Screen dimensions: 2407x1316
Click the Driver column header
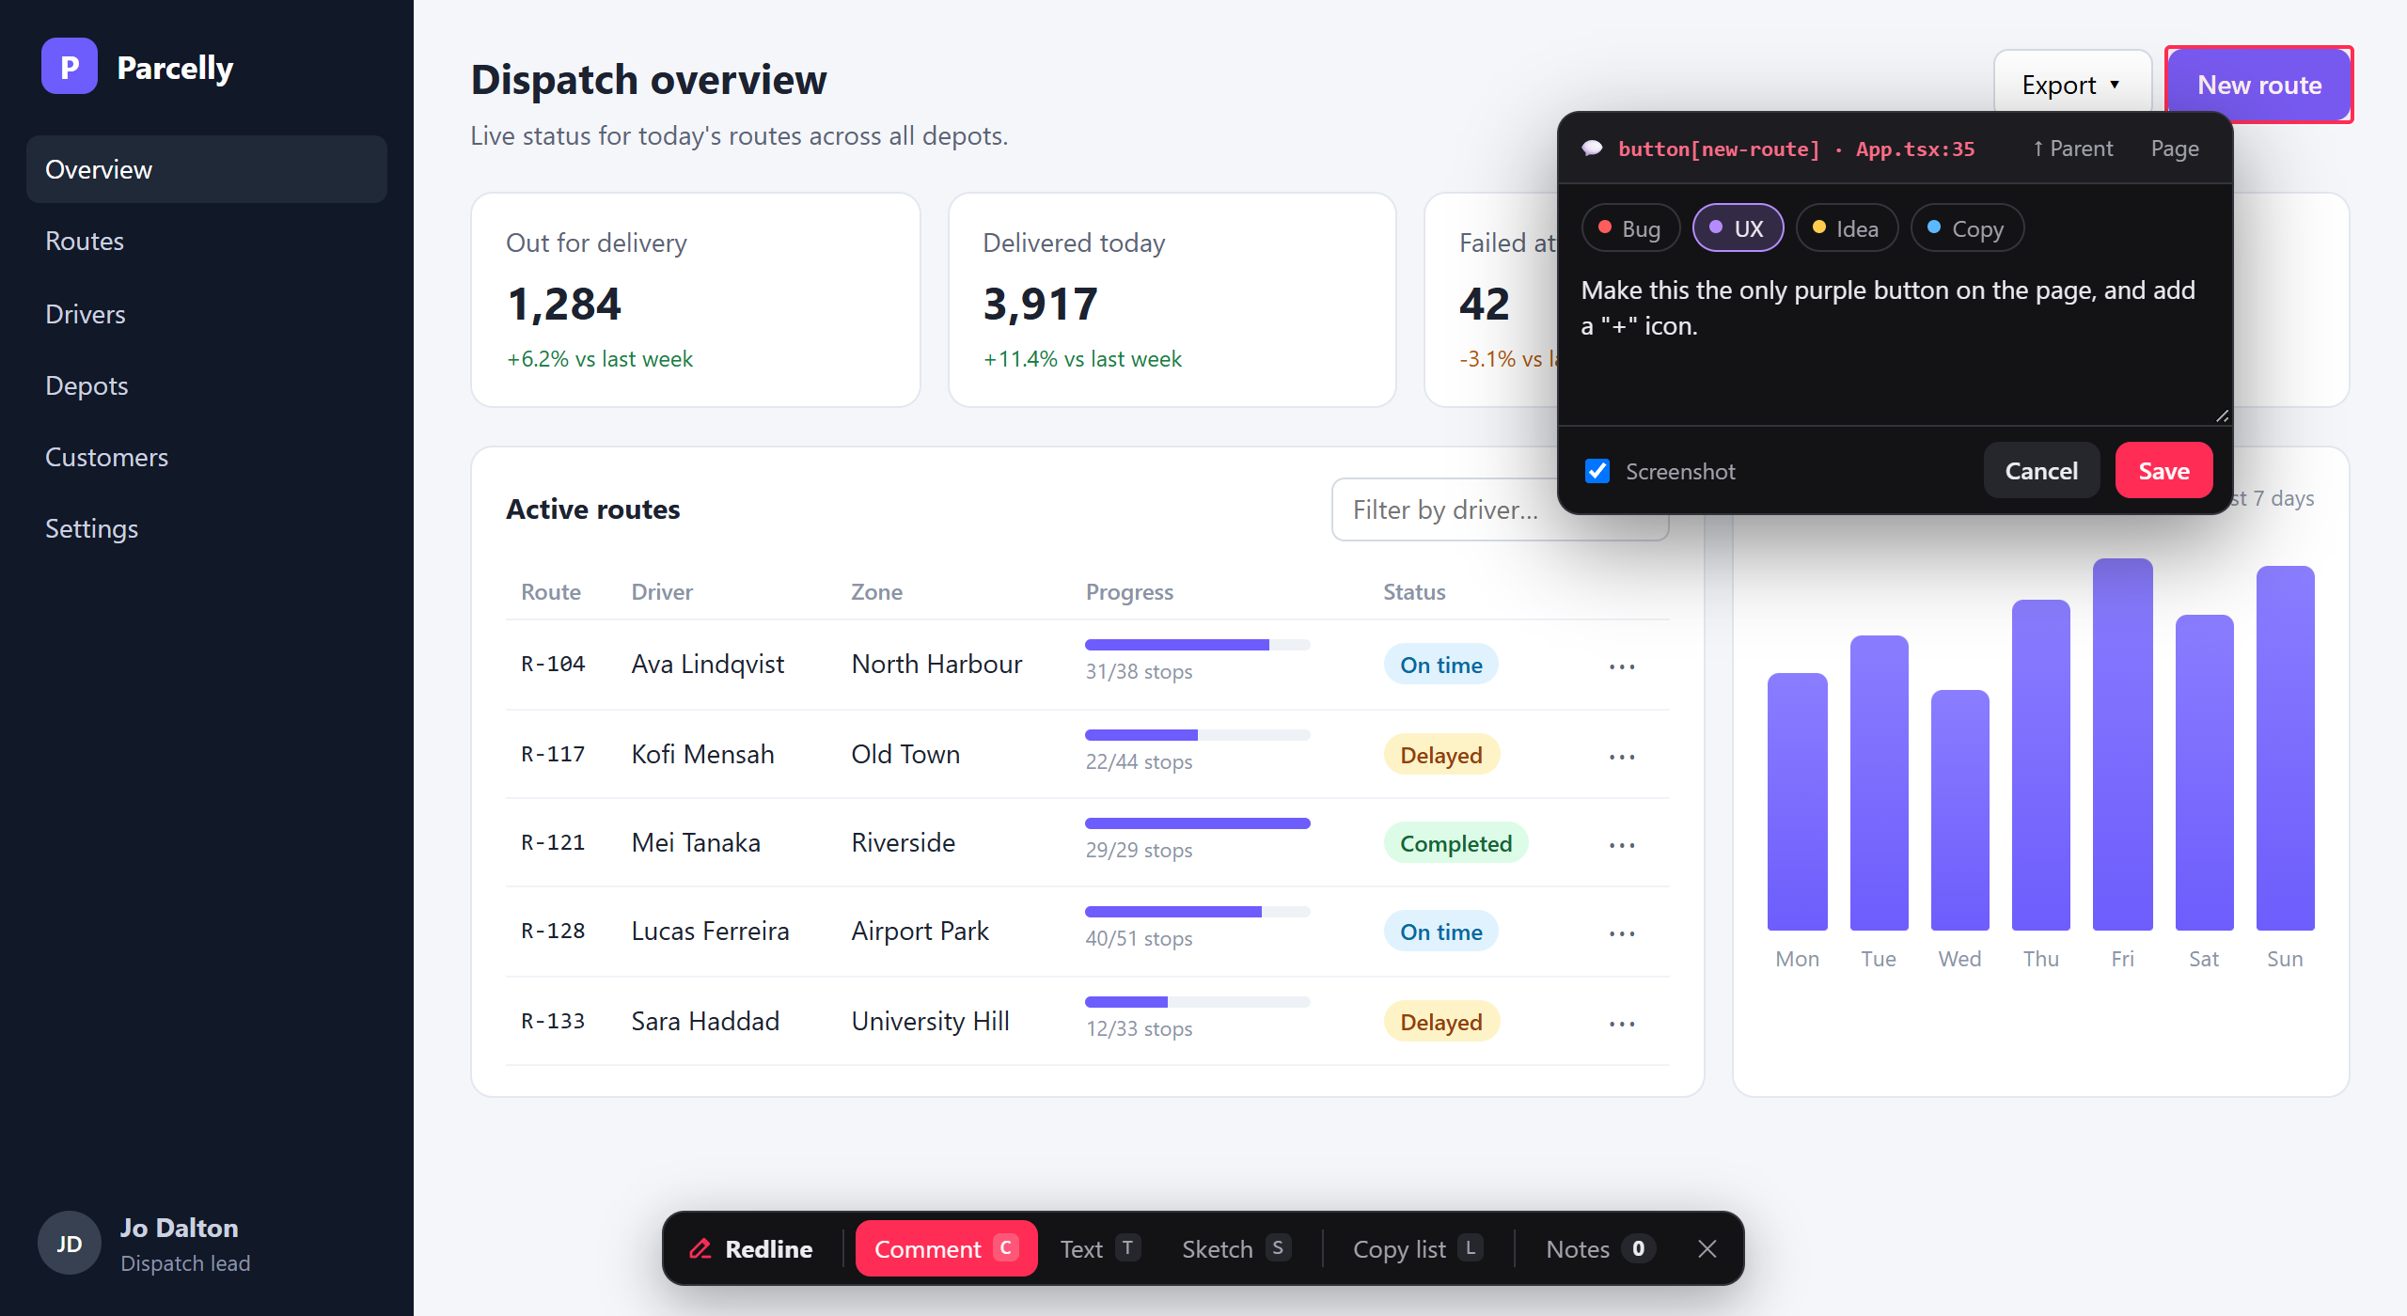tap(662, 592)
